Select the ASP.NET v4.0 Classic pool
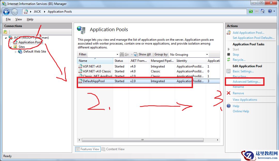 point(149,71)
